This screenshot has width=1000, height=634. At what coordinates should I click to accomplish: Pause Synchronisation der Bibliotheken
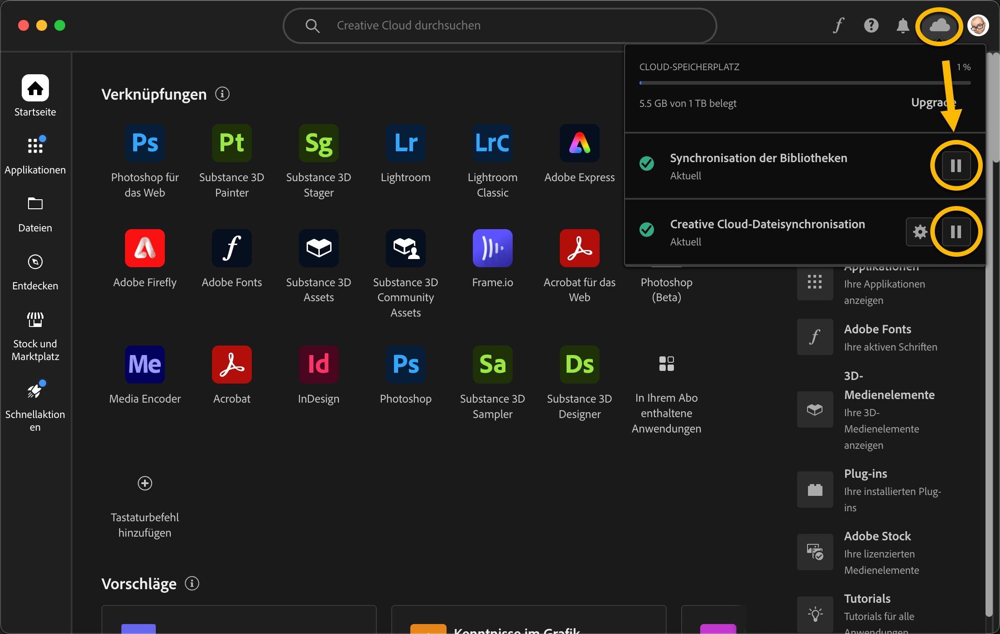(956, 166)
